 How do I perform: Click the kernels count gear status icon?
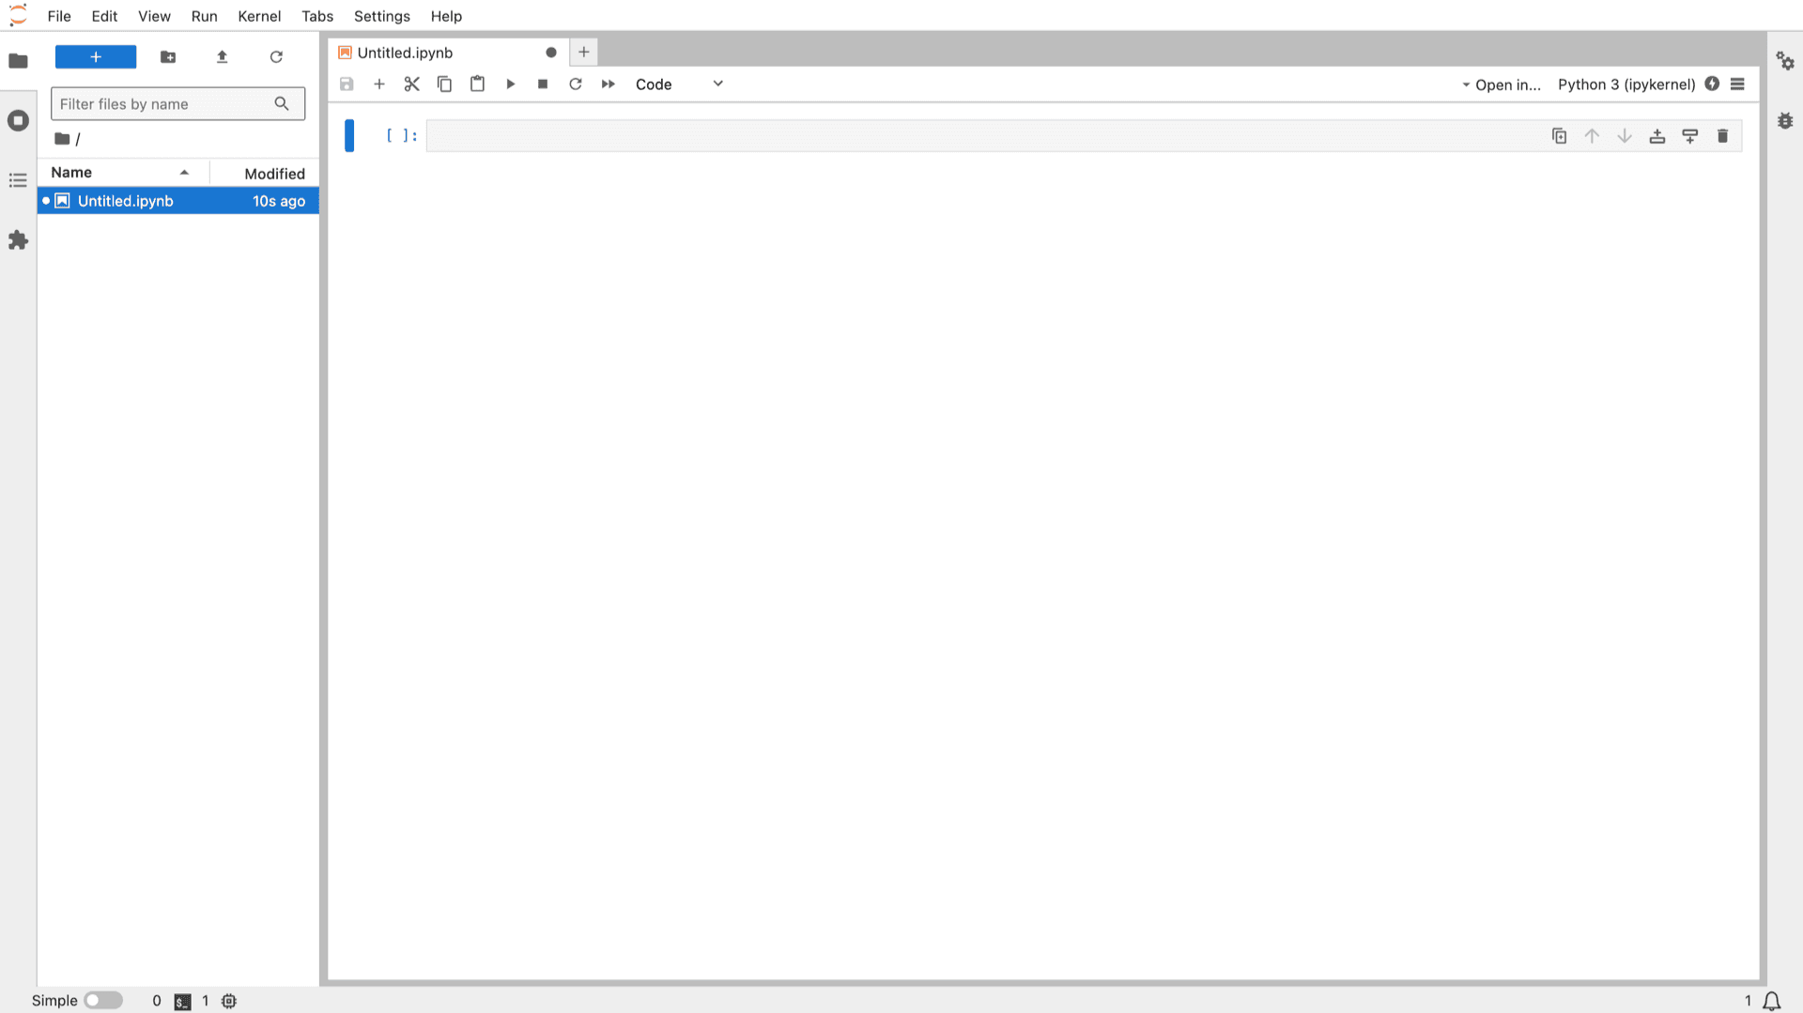click(x=229, y=1001)
